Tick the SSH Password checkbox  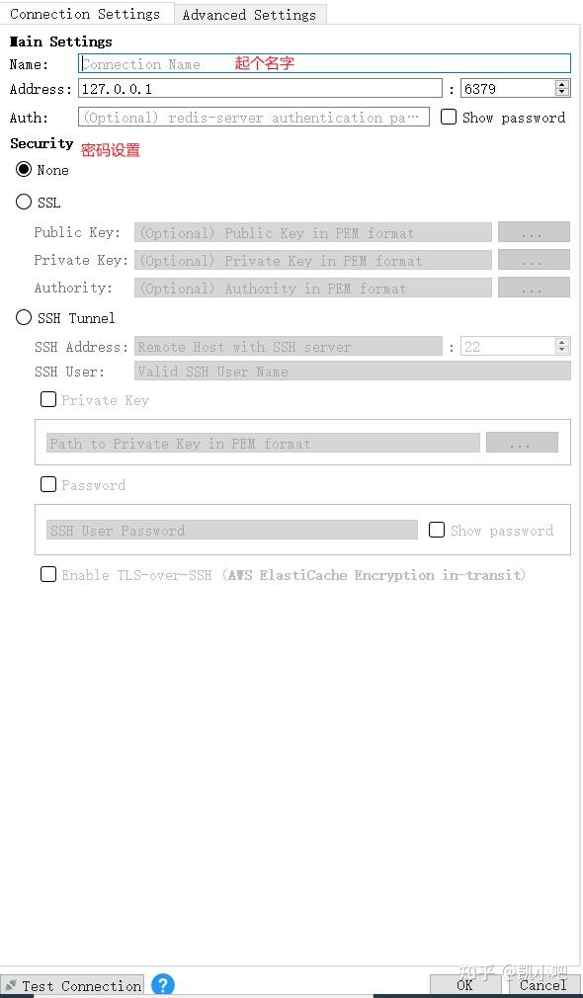[x=48, y=484]
